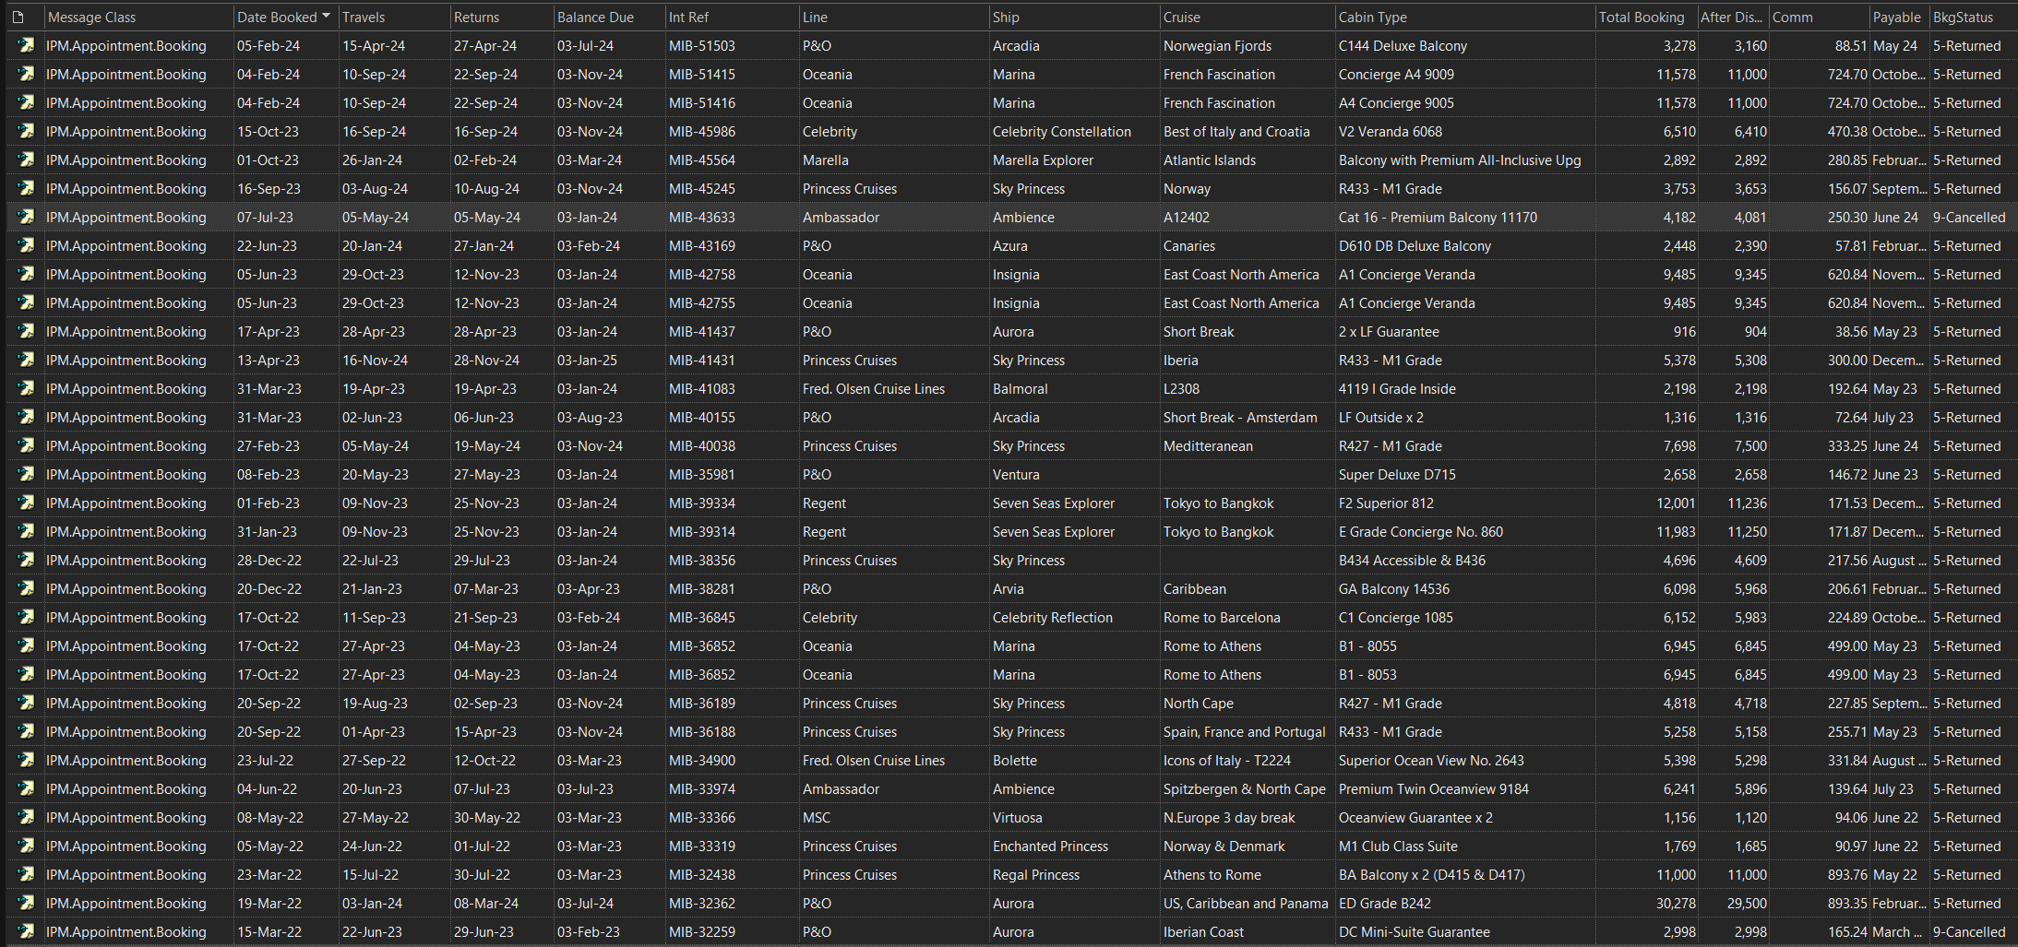The width and height of the screenshot is (2018, 947).
Task: Click the BkgStatus column header
Action: click(x=1964, y=17)
